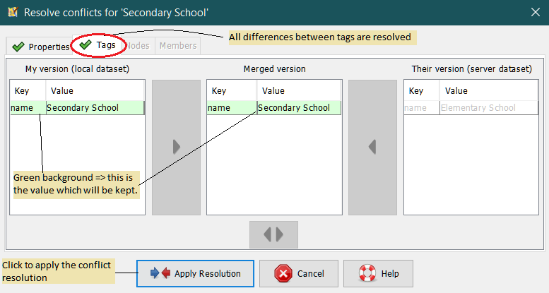Click the JOSM icon in title bar
Image resolution: width=549 pixels, height=293 pixels.
tap(12, 12)
